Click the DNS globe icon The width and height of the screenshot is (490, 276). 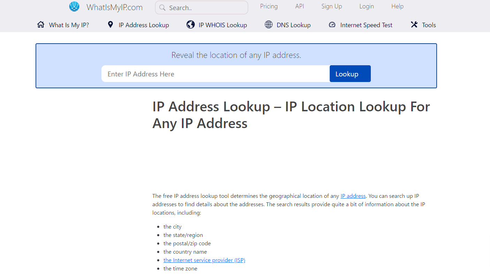point(269,25)
